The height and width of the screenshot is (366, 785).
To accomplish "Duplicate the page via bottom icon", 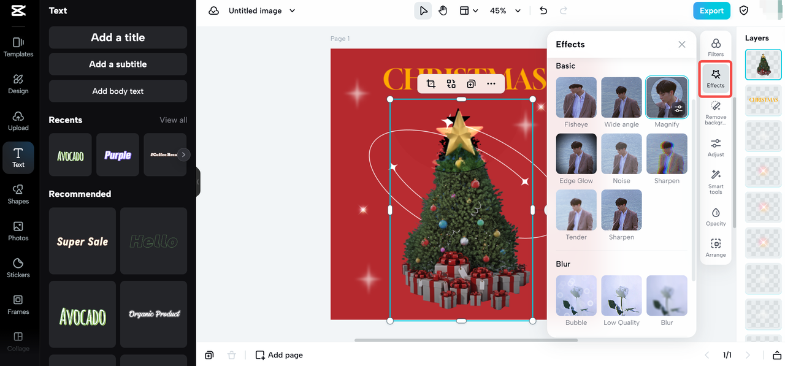I will (x=209, y=355).
